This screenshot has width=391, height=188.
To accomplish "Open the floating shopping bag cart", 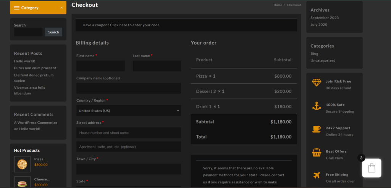I will tap(372, 168).
